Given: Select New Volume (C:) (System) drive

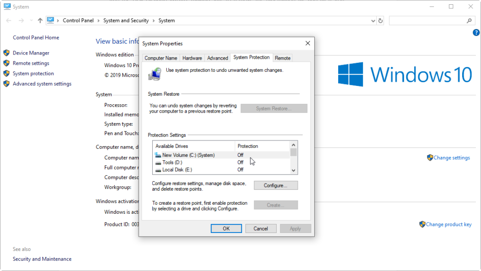Looking at the screenshot, I should click(188, 155).
